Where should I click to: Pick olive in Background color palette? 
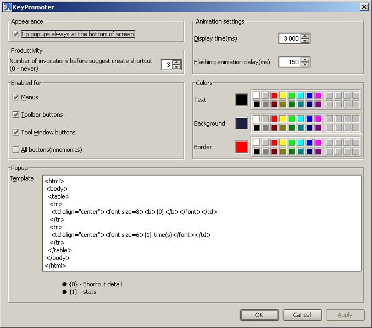tap(283, 128)
